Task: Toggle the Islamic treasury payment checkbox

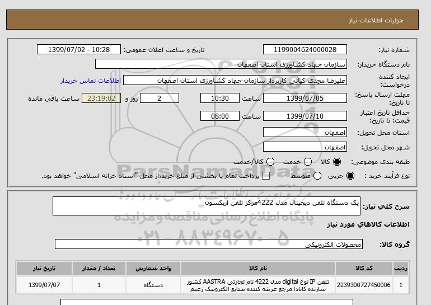Action: click(x=266, y=176)
